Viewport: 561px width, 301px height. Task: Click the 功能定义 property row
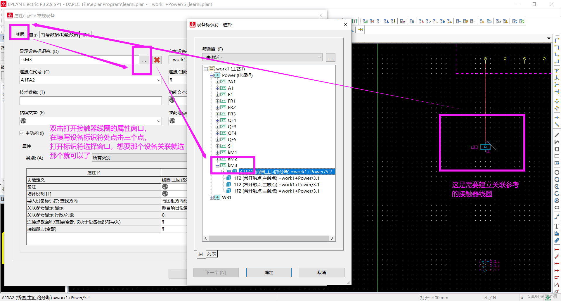point(107,180)
